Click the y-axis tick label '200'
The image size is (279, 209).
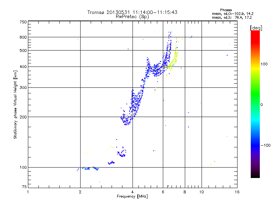pyautogui.click(x=23, y=117)
